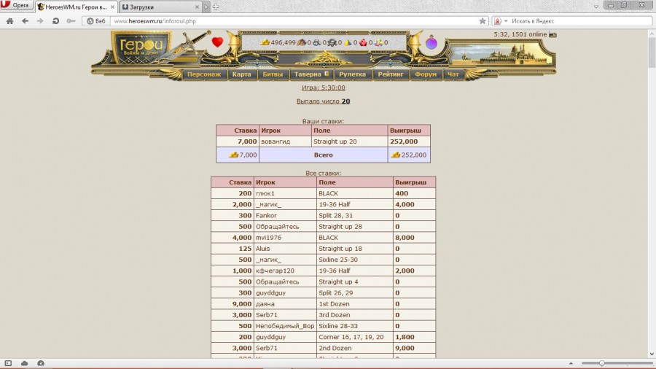Viewport: 656px width, 369px height.
Task: Toggle Opera Turbo icon in status bar
Action: click(41, 363)
